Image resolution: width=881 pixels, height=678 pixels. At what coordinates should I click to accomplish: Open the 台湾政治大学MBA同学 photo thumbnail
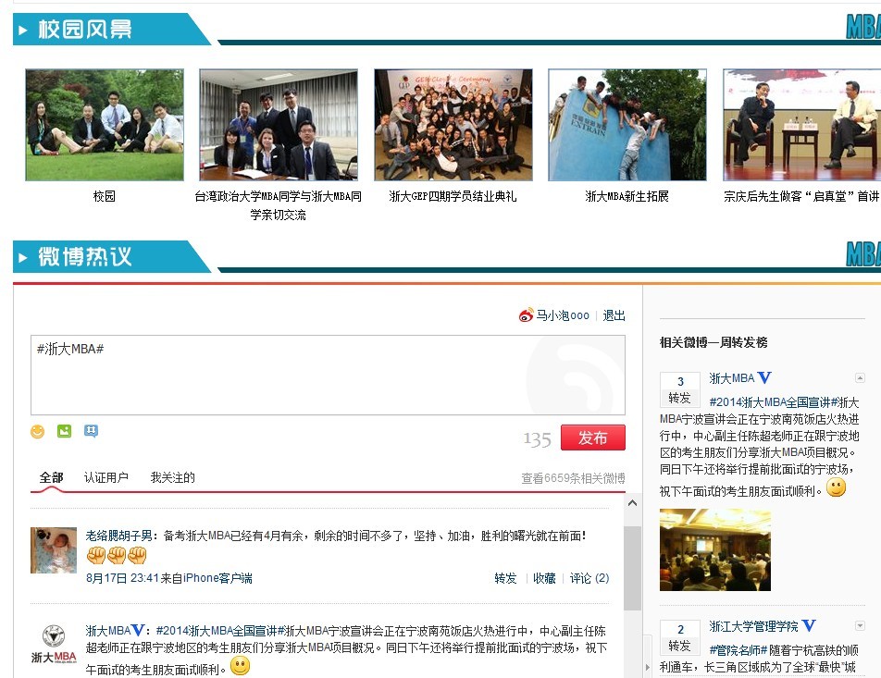click(x=279, y=125)
